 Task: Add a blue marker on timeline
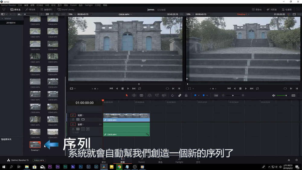(x=204, y=95)
